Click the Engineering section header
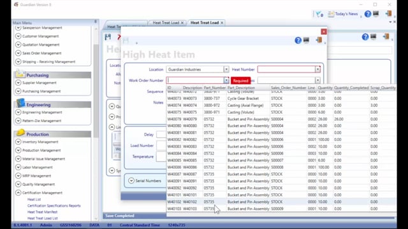Screen dimensions: 408x229 (x=52, y=104)
